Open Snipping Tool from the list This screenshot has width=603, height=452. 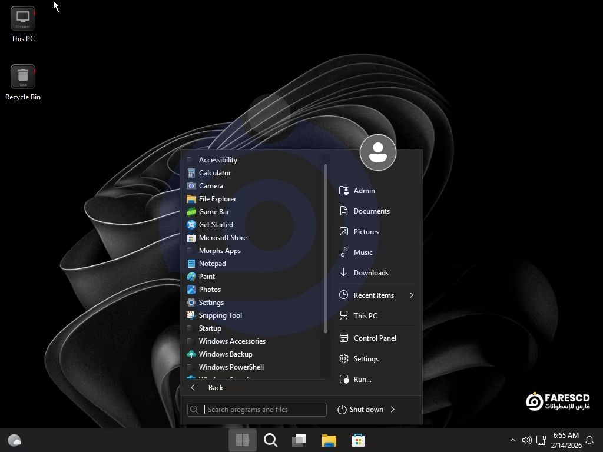click(220, 315)
